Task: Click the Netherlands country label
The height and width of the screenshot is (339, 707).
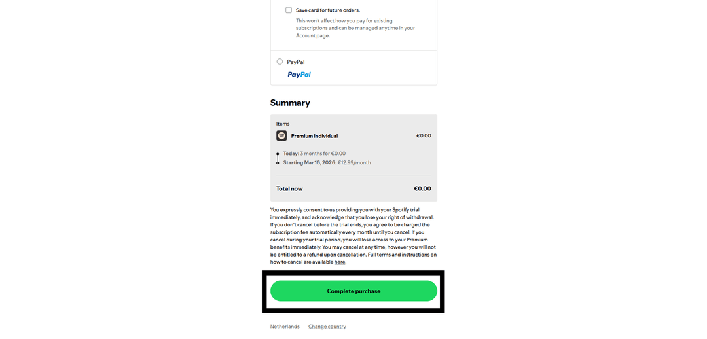Action: coord(285,326)
